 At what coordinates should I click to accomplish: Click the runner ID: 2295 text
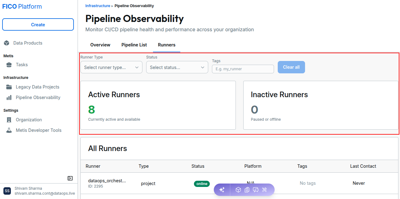(x=96, y=186)
